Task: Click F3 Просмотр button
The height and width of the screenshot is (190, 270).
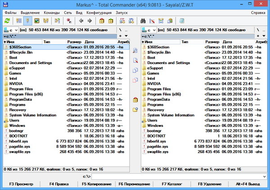Action: pyautogui.click(x=21, y=184)
